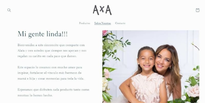This screenshot has height=103, width=205.
Task: Click the heading Mi gente linda!!!
Action: click(43, 34)
